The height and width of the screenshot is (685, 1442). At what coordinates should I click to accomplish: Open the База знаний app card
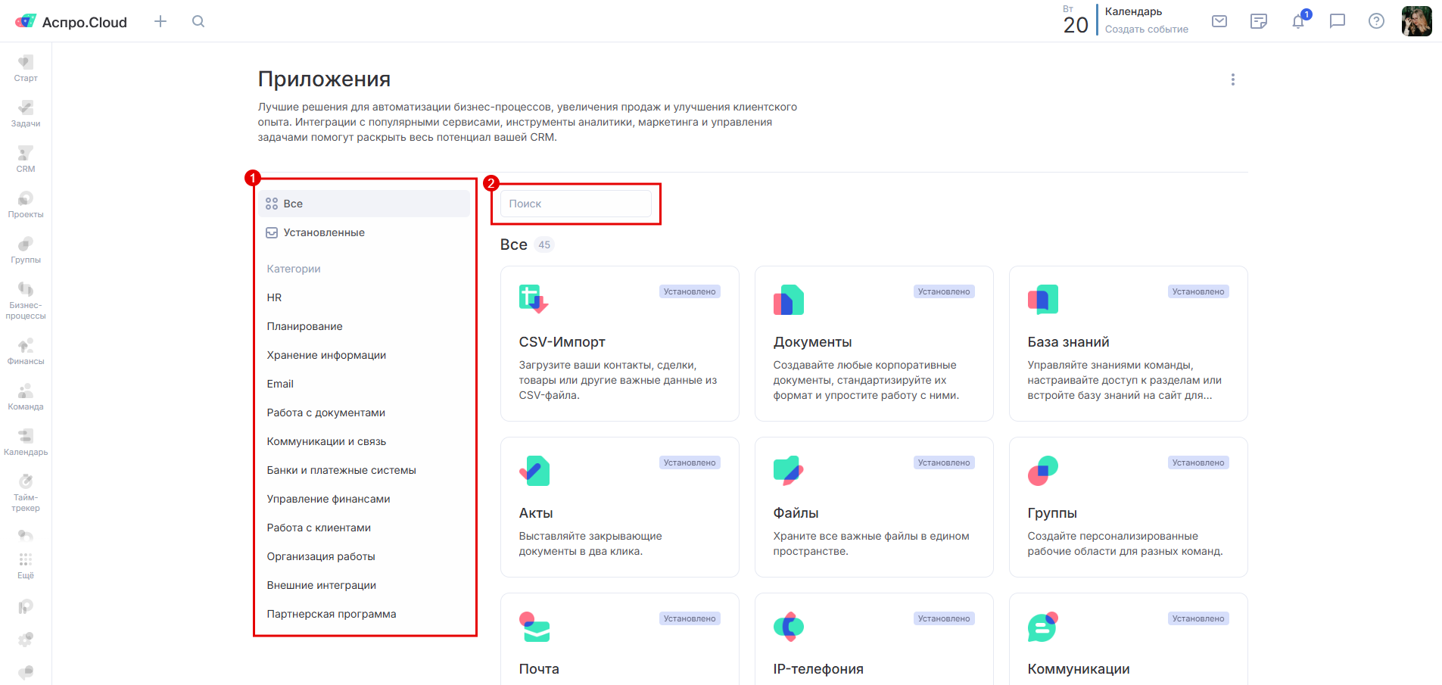pos(1128,343)
